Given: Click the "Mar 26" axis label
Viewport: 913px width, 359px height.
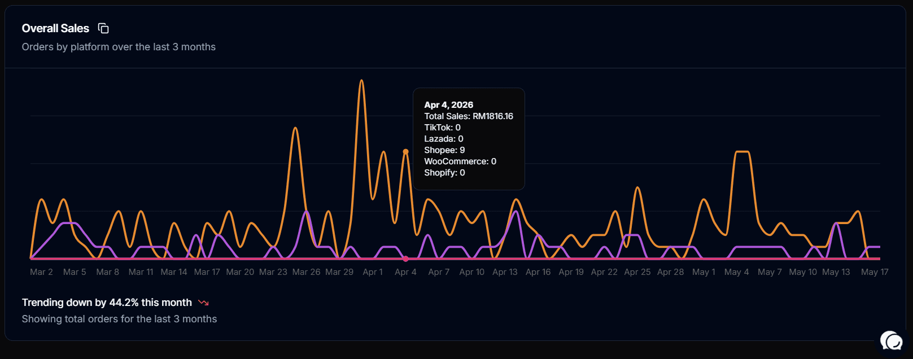Looking at the screenshot, I should (x=307, y=272).
